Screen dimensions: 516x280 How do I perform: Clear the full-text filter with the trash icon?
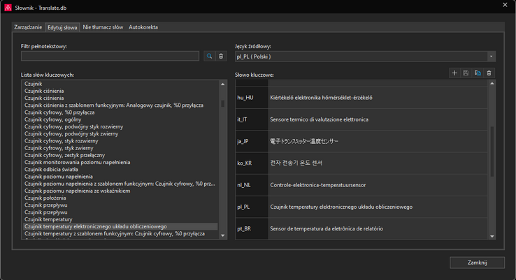click(221, 56)
